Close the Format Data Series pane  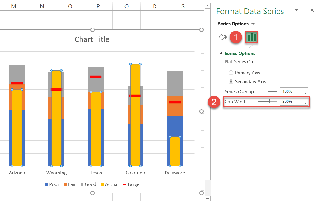(312, 11)
